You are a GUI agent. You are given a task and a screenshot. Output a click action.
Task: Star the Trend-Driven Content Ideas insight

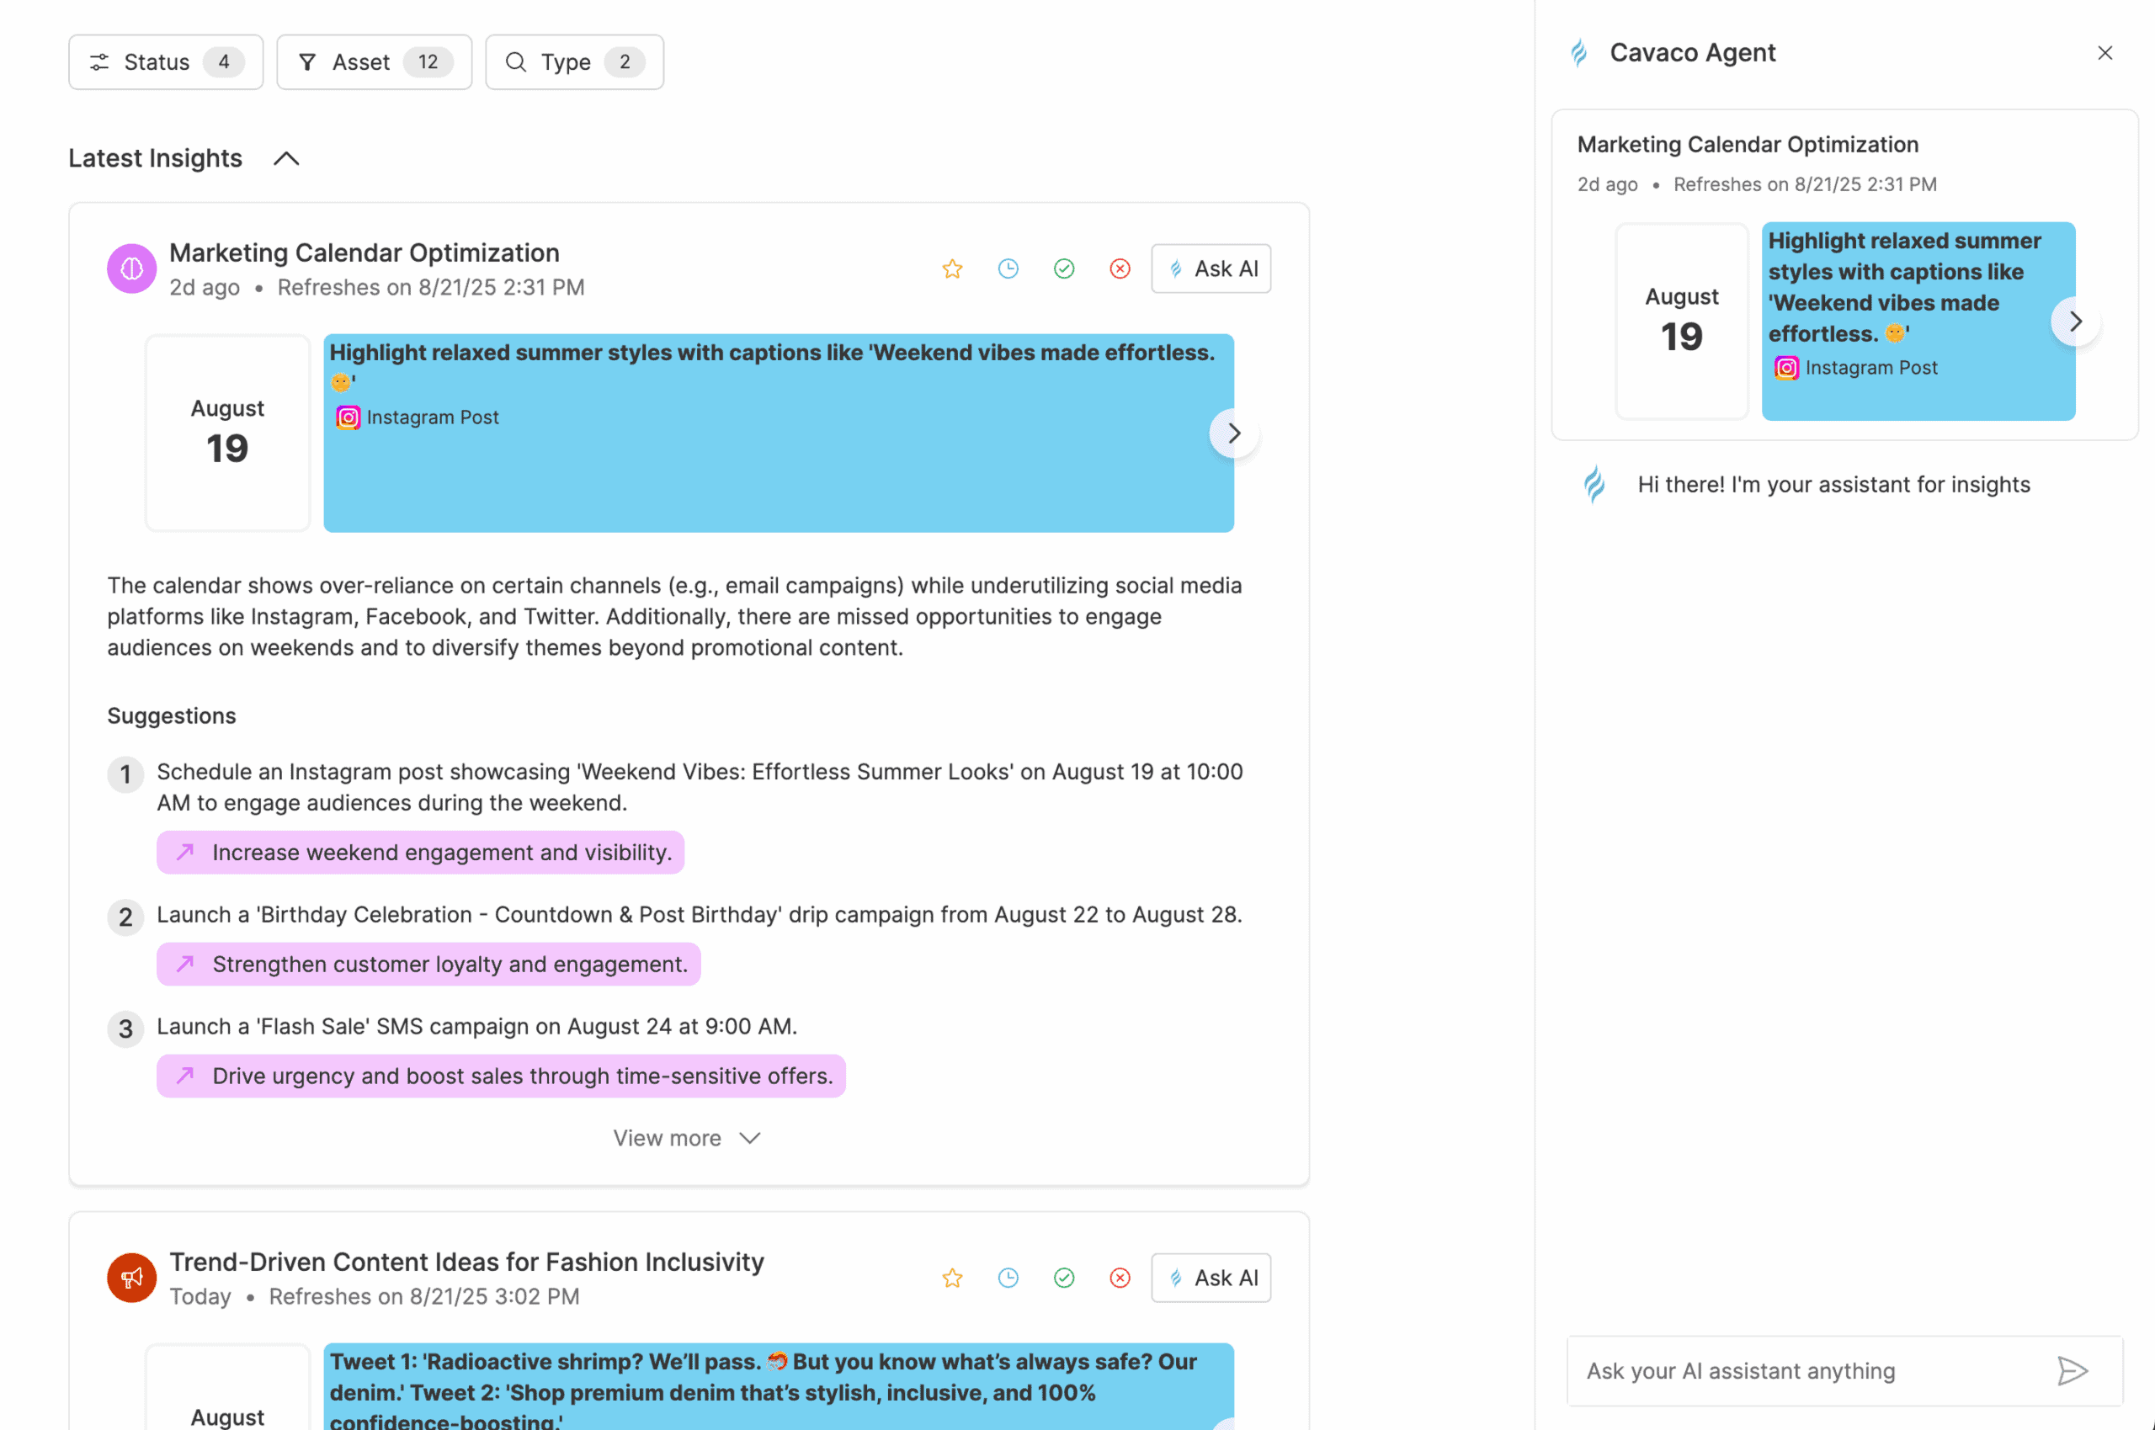click(952, 1278)
